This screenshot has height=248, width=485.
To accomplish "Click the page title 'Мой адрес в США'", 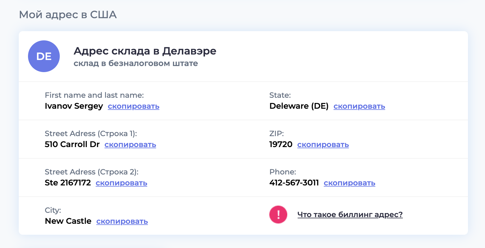I will (68, 15).
